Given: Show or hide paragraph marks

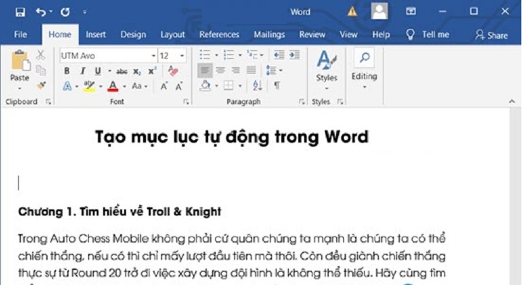Looking at the screenshot, I should tap(277, 86).
